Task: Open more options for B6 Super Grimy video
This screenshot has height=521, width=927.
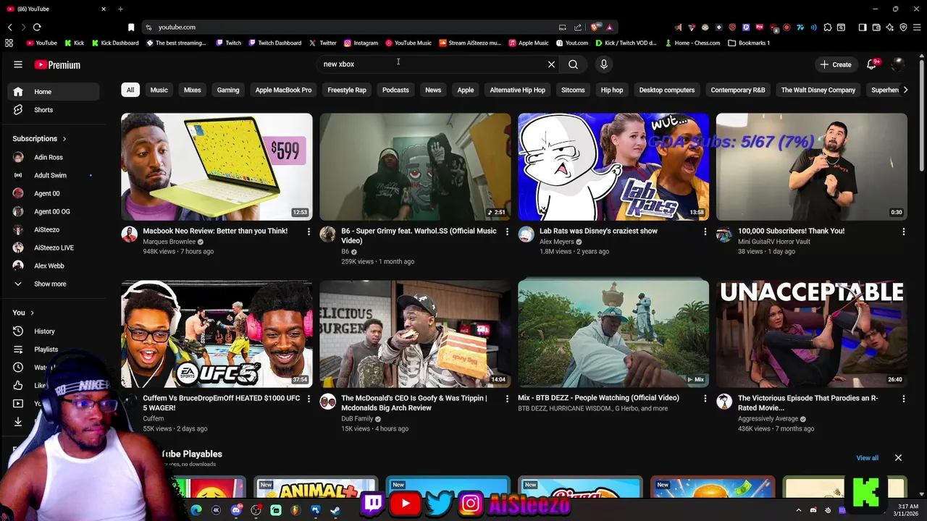Action: (507, 232)
